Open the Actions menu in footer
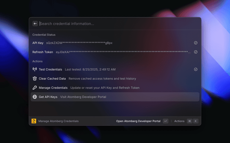230x143 pixels. [179, 121]
